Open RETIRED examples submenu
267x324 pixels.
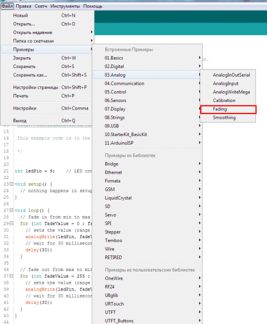coord(147,258)
